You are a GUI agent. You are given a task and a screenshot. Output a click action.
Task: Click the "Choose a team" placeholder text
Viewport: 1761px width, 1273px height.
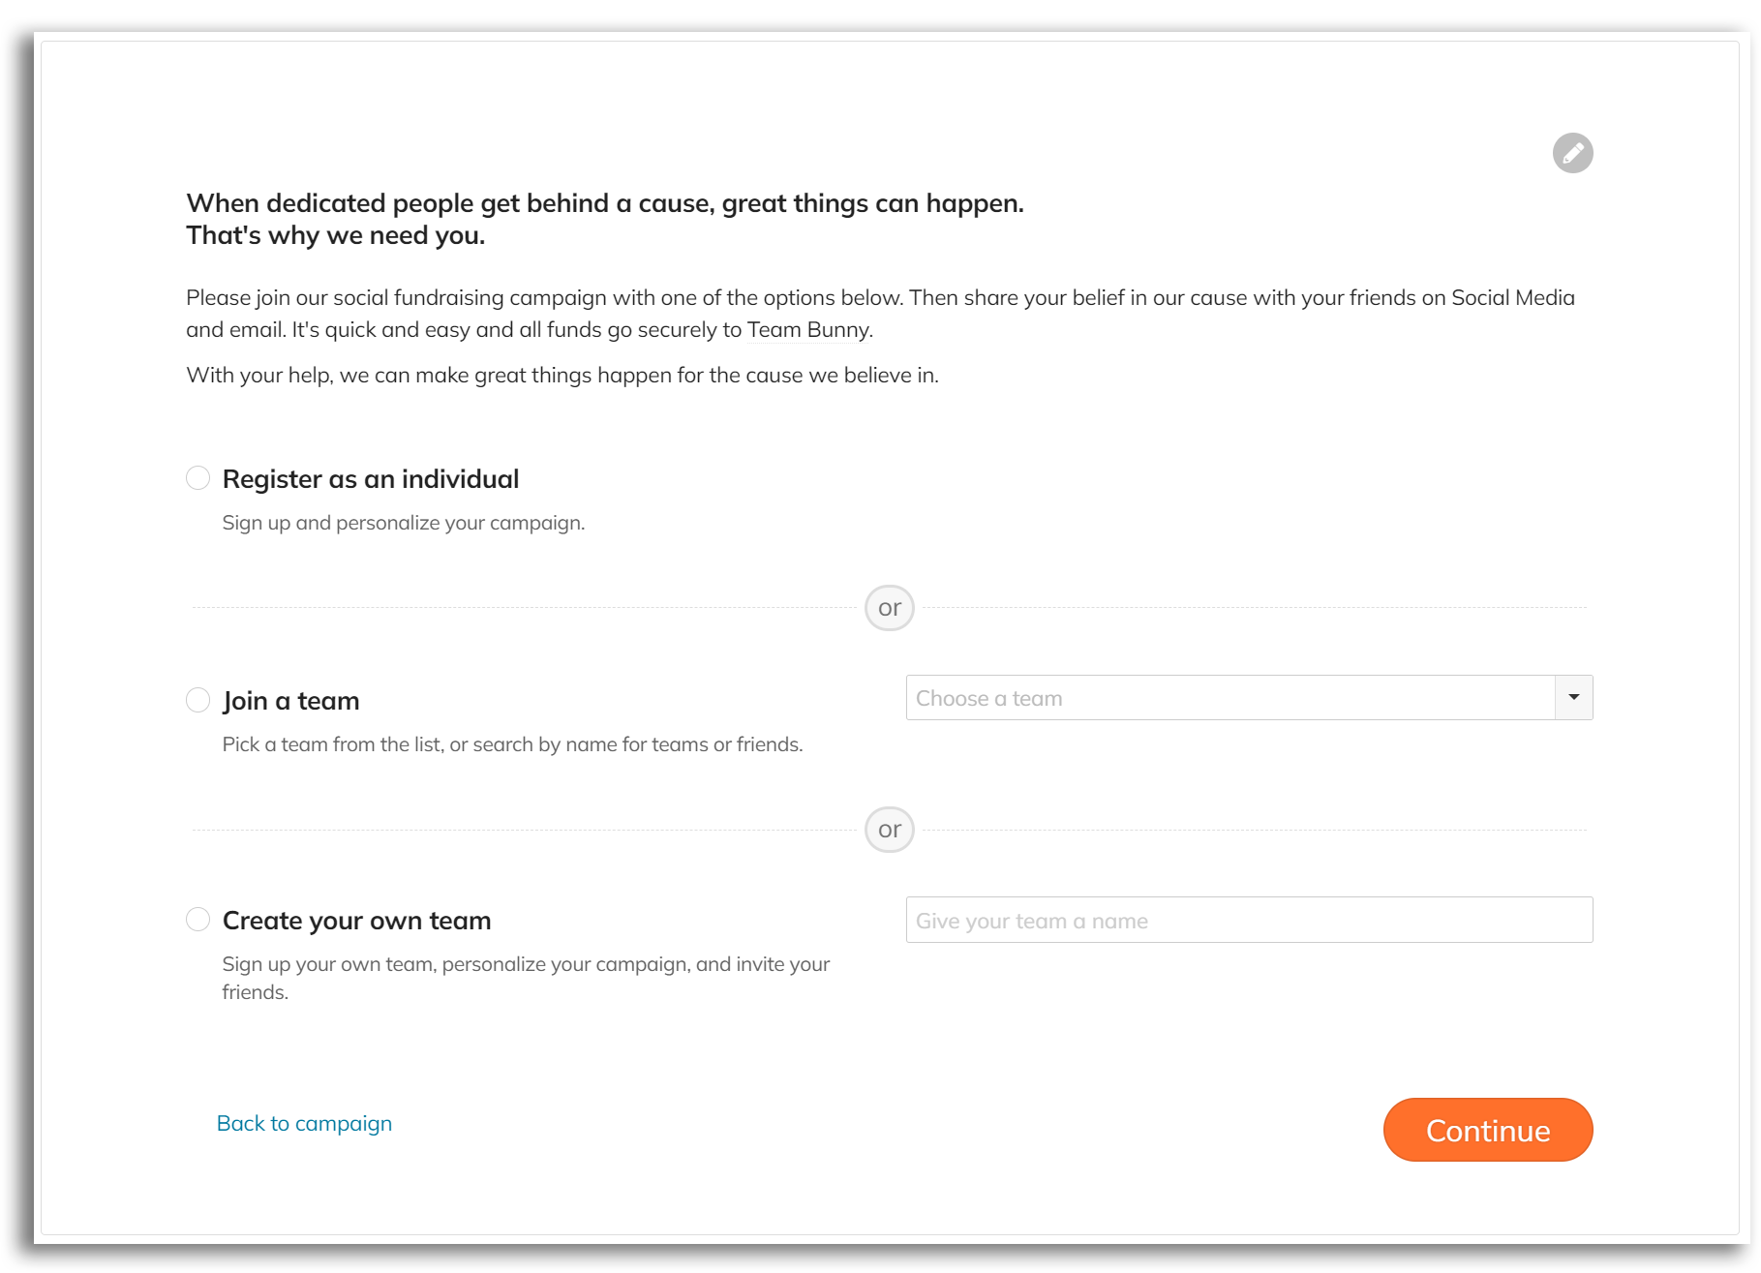click(988, 697)
